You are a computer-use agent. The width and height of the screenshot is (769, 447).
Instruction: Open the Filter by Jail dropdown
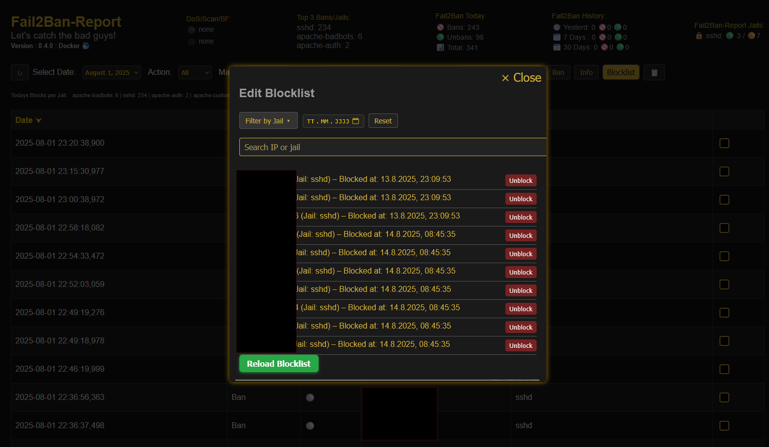(268, 121)
